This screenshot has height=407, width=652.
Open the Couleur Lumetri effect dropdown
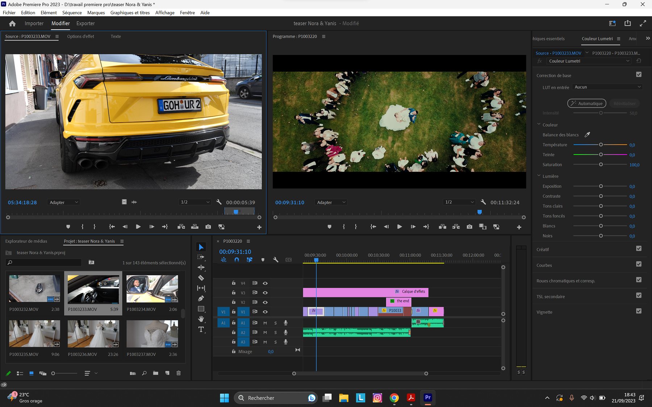pyautogui.click(x=589, y=61)
